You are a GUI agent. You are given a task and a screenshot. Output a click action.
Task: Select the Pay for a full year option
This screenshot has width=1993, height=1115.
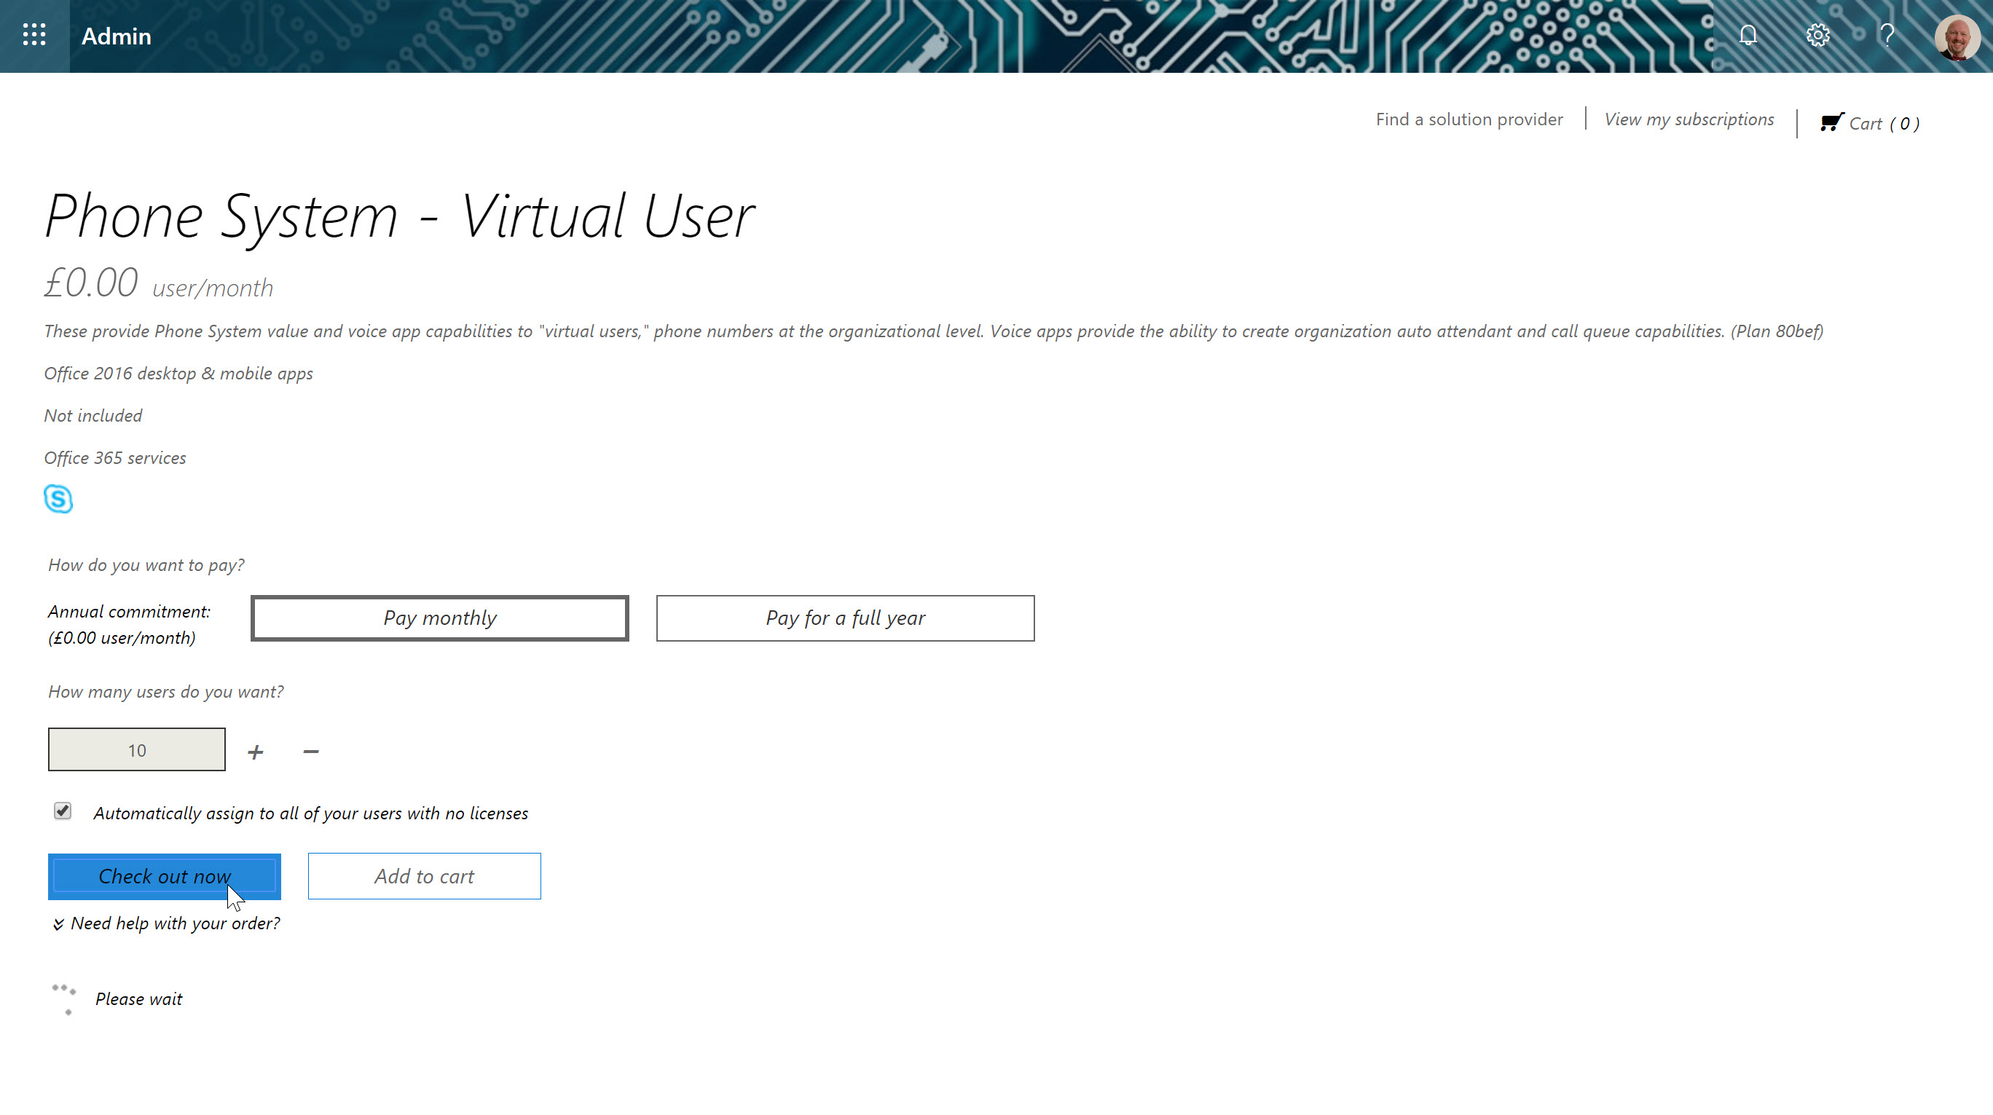pyautogui.click(x=845, y=618)
